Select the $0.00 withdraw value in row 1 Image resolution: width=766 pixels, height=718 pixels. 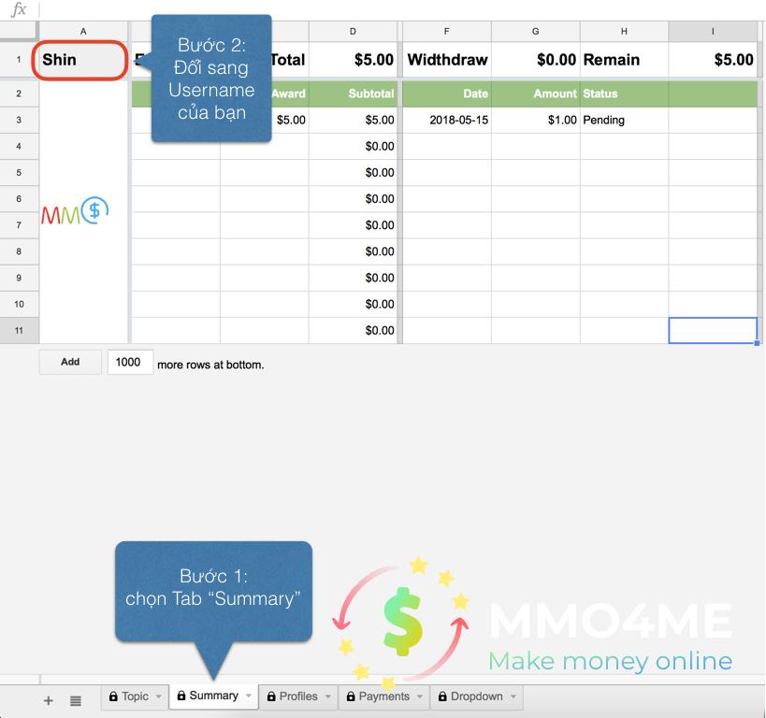[x=535, y=60]
